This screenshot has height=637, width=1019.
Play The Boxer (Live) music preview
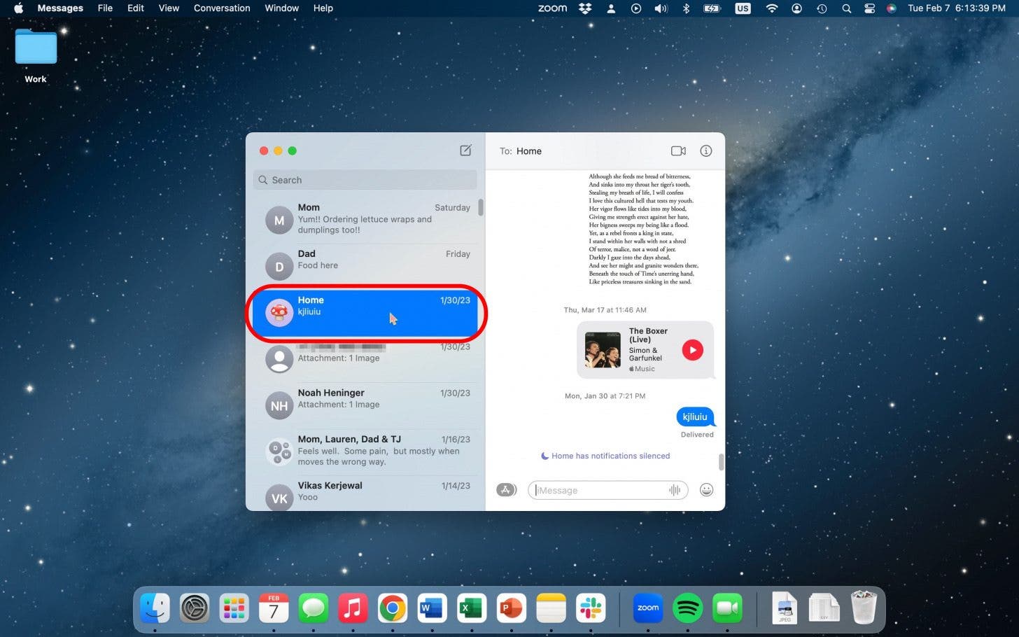point(692,349)
